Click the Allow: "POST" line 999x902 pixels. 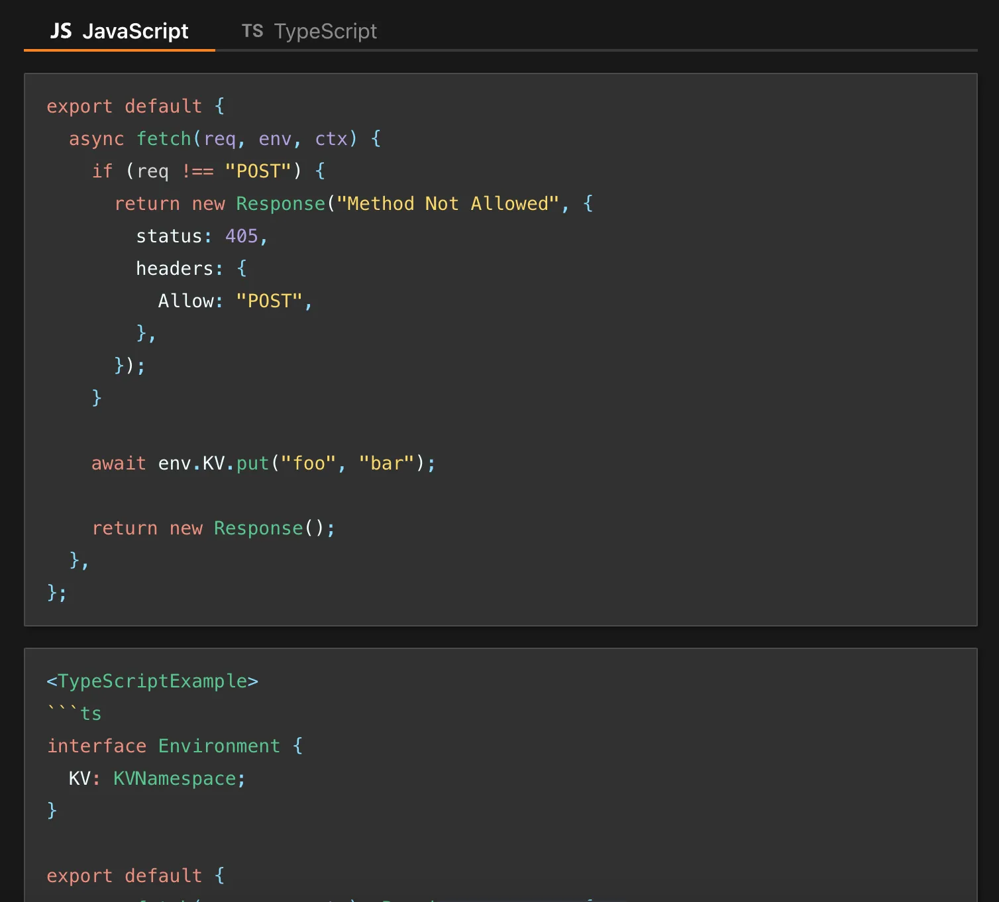click(235, 301)
